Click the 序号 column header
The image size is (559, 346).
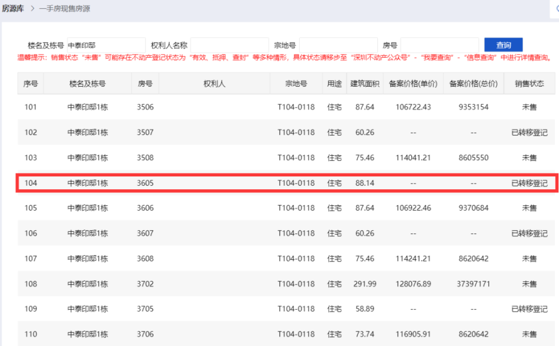pos(31,83)
